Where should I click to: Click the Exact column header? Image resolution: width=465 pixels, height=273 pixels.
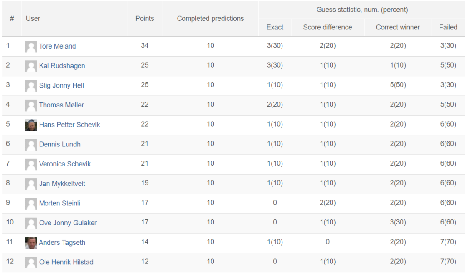(275, 27)
